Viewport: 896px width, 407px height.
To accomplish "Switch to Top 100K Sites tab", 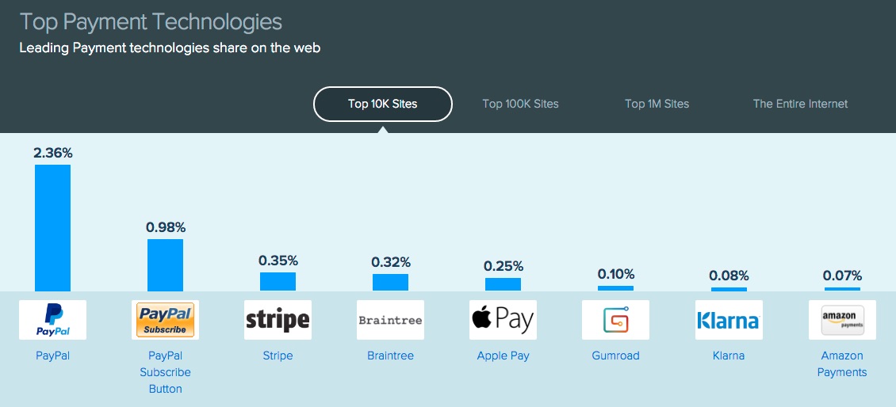I will [x=520, y=104].
